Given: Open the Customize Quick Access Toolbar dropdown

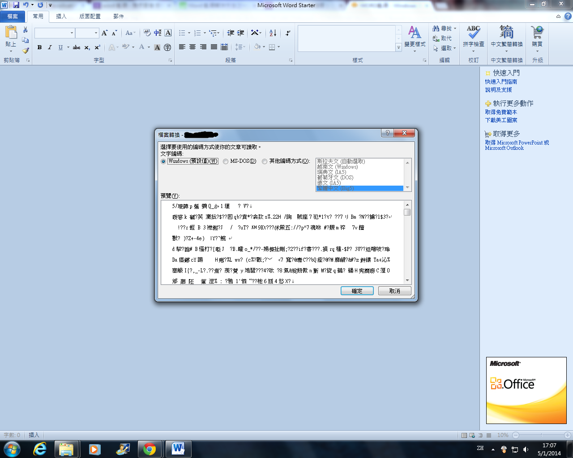Looking at the screenshot, I should click(50, 5).
